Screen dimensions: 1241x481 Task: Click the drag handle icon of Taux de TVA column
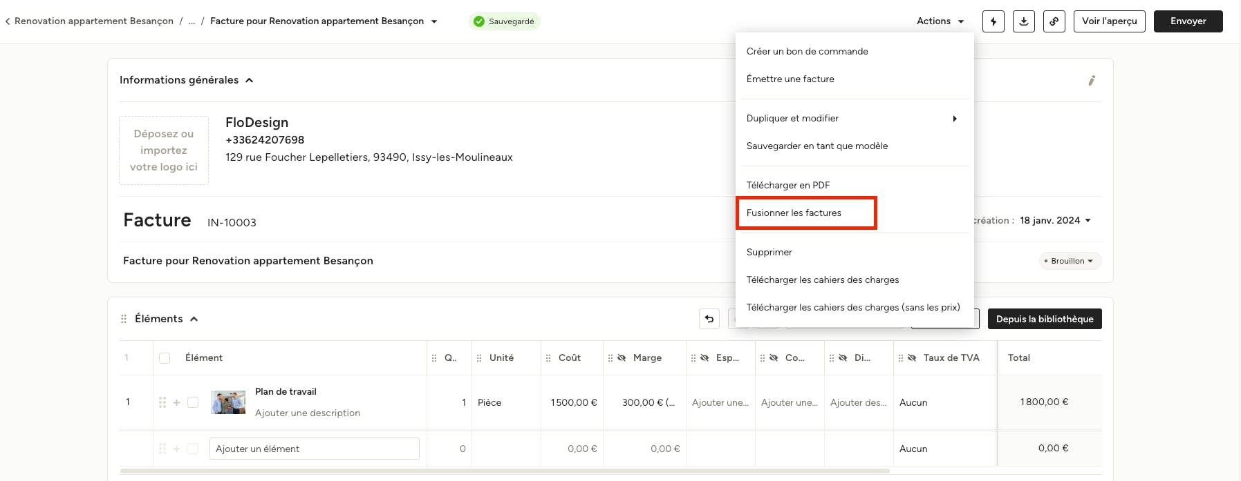[x=901, y=358]
